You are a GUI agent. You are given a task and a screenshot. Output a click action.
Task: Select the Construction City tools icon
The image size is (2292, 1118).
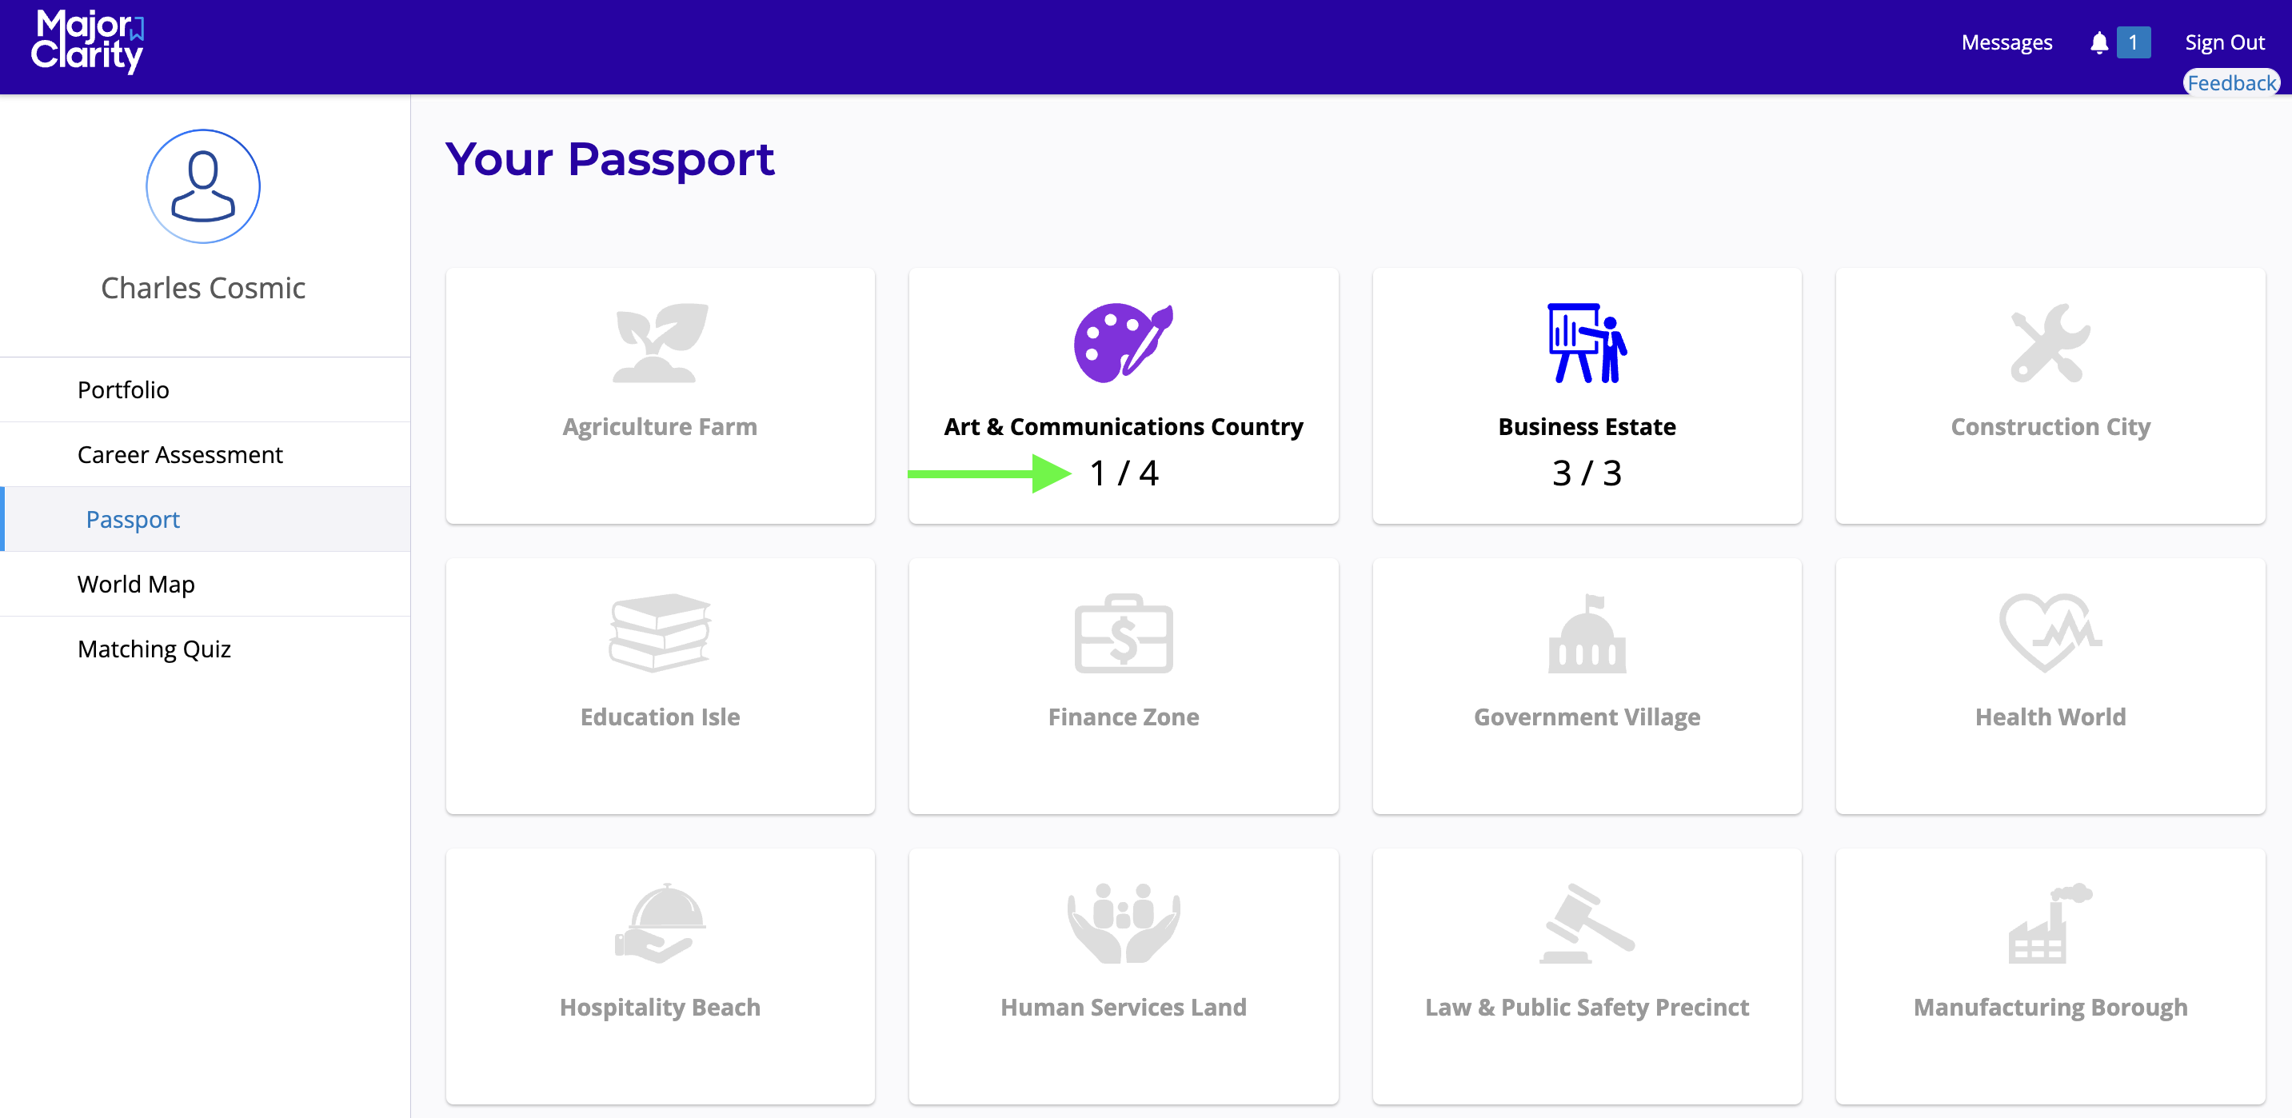tap(2050, 343)
